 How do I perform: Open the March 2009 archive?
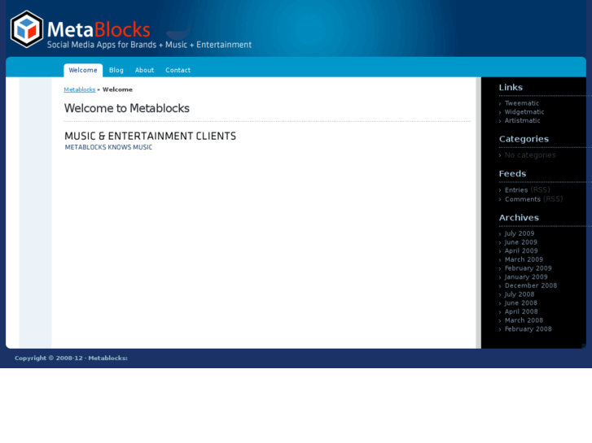tap(524, 259)
